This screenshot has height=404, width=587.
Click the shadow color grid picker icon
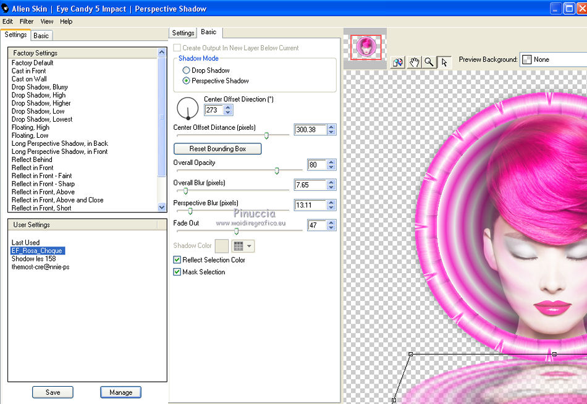click(x=239, y=246)
